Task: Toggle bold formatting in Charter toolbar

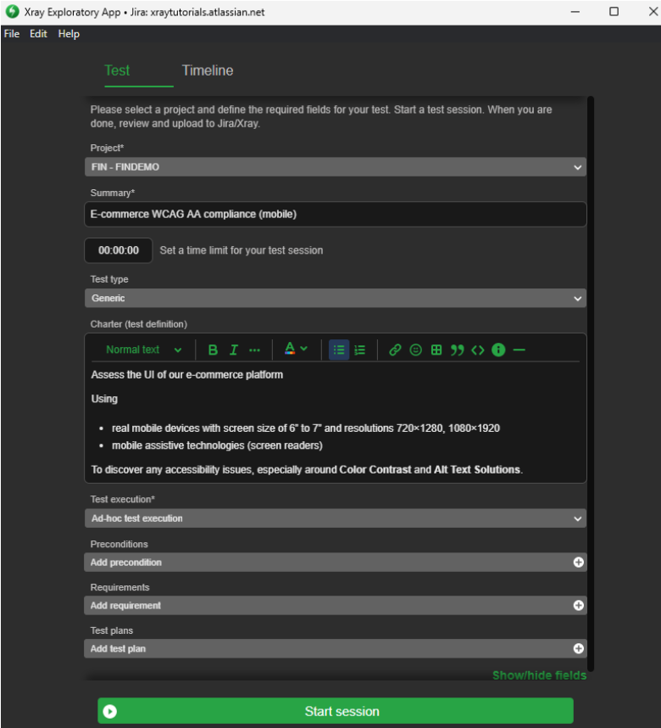Action: coord(213,350)
